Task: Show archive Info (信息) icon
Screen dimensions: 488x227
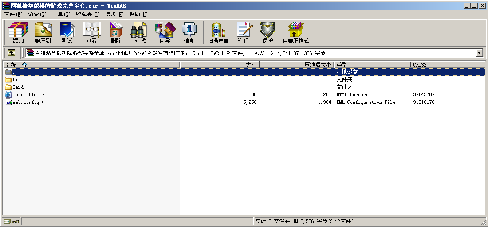Action: [189, 32]
